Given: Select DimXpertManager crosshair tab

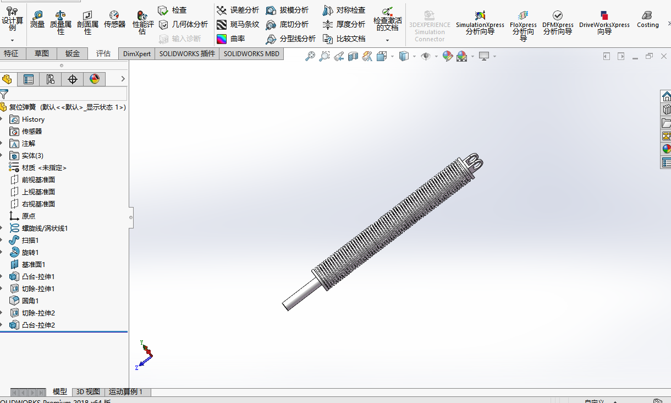Looking at the screenshot, I should (x=73, y=79).
